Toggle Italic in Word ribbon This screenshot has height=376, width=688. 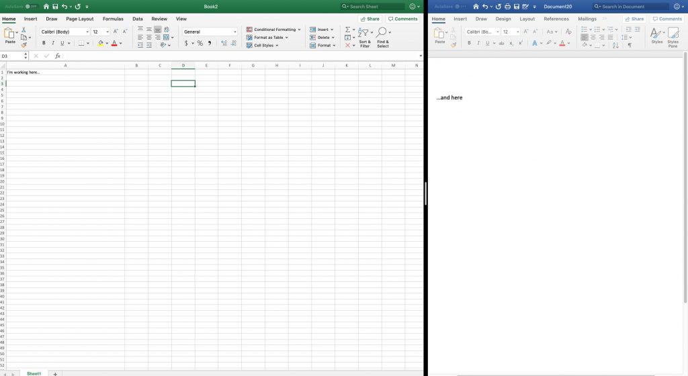[478, 43]
